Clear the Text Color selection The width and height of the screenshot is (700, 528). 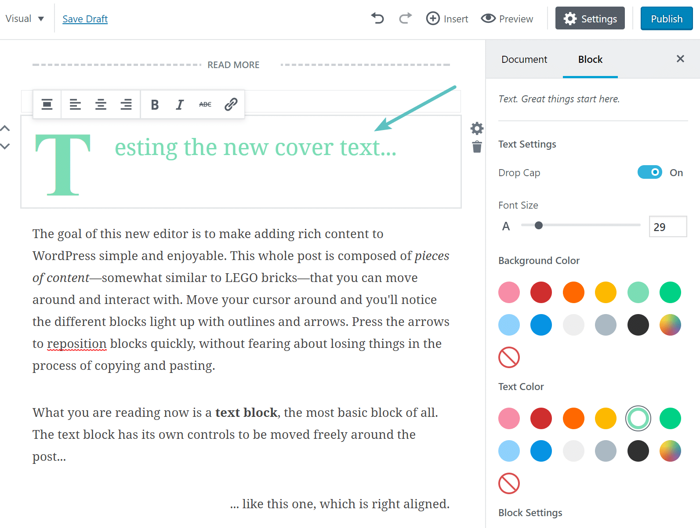coord(509,483)
